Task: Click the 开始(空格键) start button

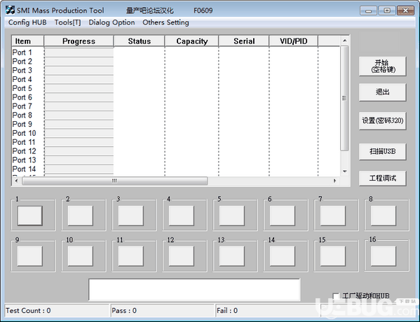Action: click(x=383, y=66)
